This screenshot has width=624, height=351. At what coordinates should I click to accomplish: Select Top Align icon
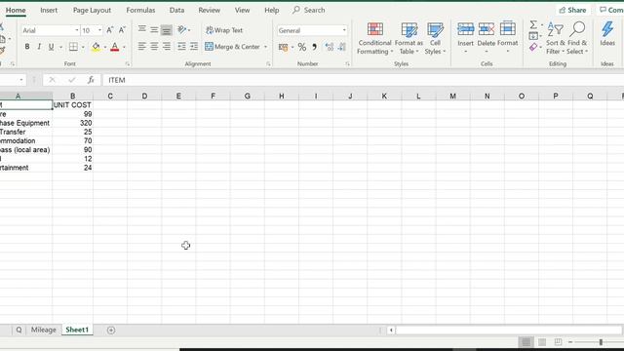pyautogui.click(x=141, y=29)
